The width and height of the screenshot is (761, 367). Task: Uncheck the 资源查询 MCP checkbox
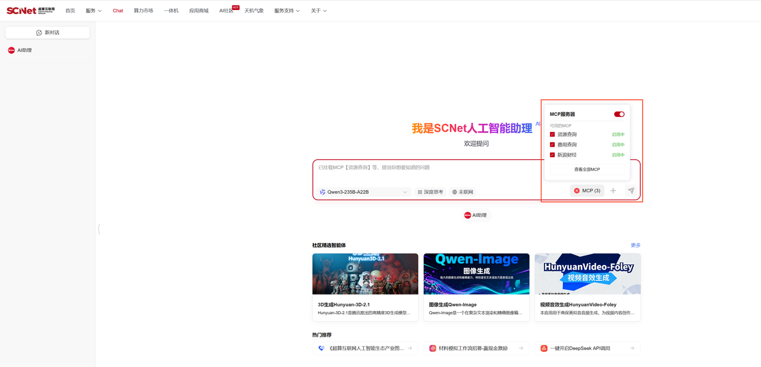pos(552,135)
